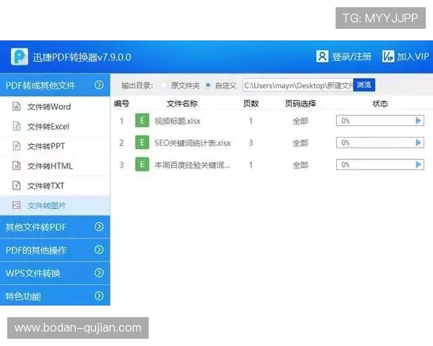Screen dimensions: 433x346
Task: Click the 0% progress bar of SEO关键词统计表.xlsx
Action: coord(380,143)
